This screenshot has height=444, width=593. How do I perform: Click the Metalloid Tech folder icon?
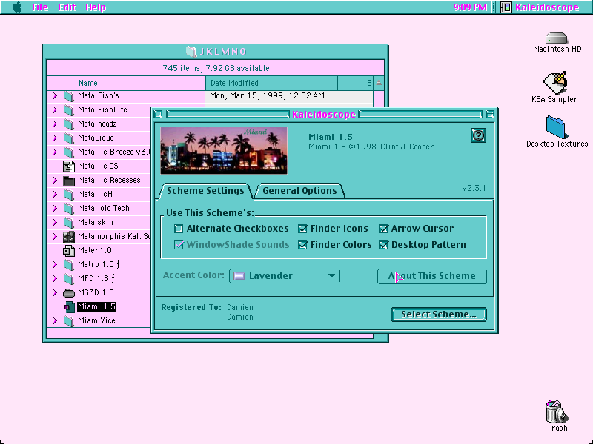(68, 209)
